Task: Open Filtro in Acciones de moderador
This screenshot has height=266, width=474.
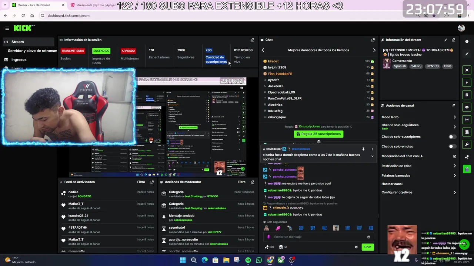Action: (241, 182)
